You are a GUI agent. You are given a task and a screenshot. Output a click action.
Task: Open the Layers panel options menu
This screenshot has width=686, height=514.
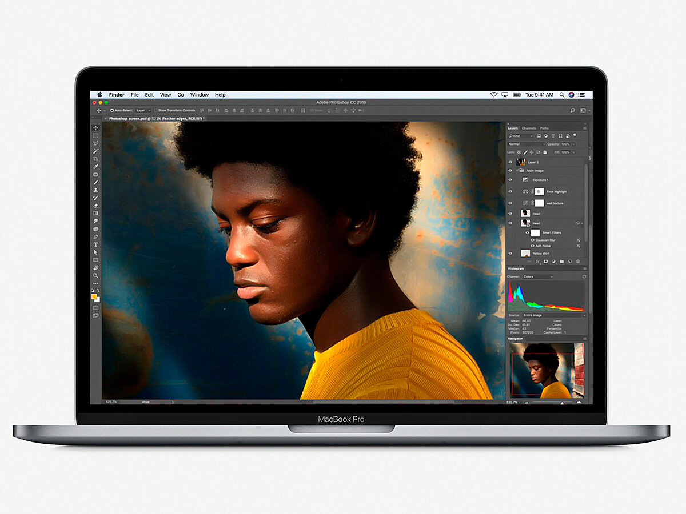pos(585,128)
